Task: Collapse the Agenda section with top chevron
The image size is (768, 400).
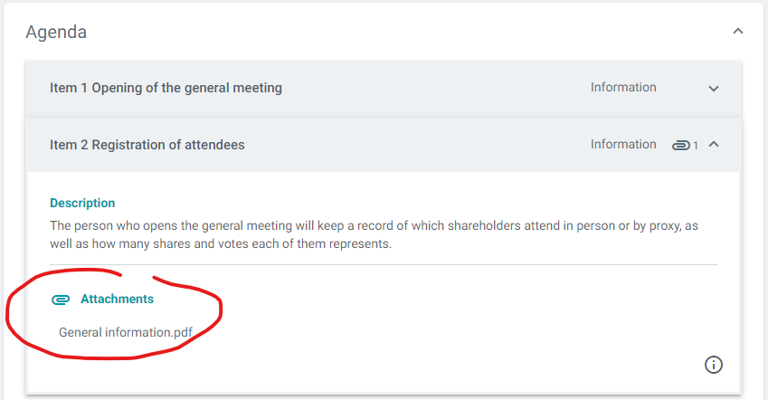Action: 737,32
